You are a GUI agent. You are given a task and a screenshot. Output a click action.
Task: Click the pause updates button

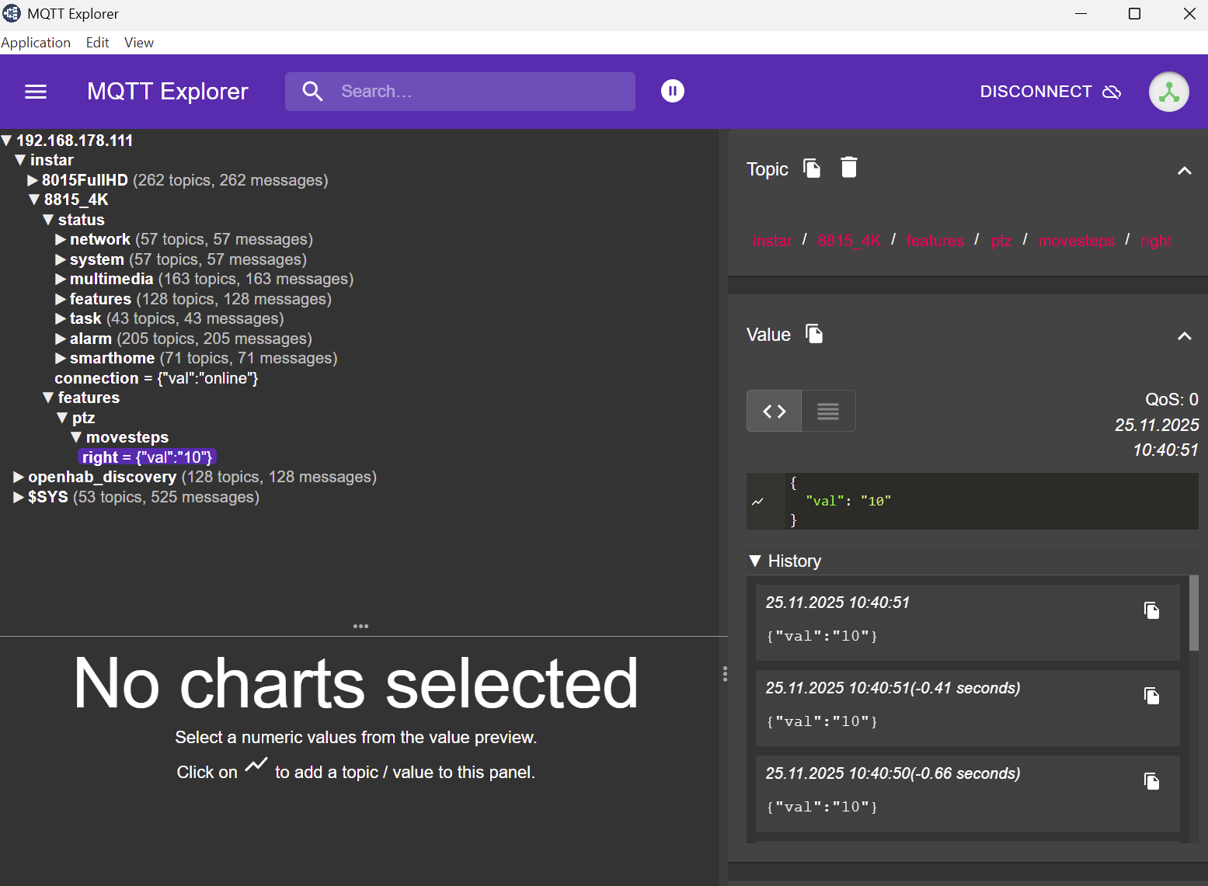pyautogui.click(x=672, y=91)
